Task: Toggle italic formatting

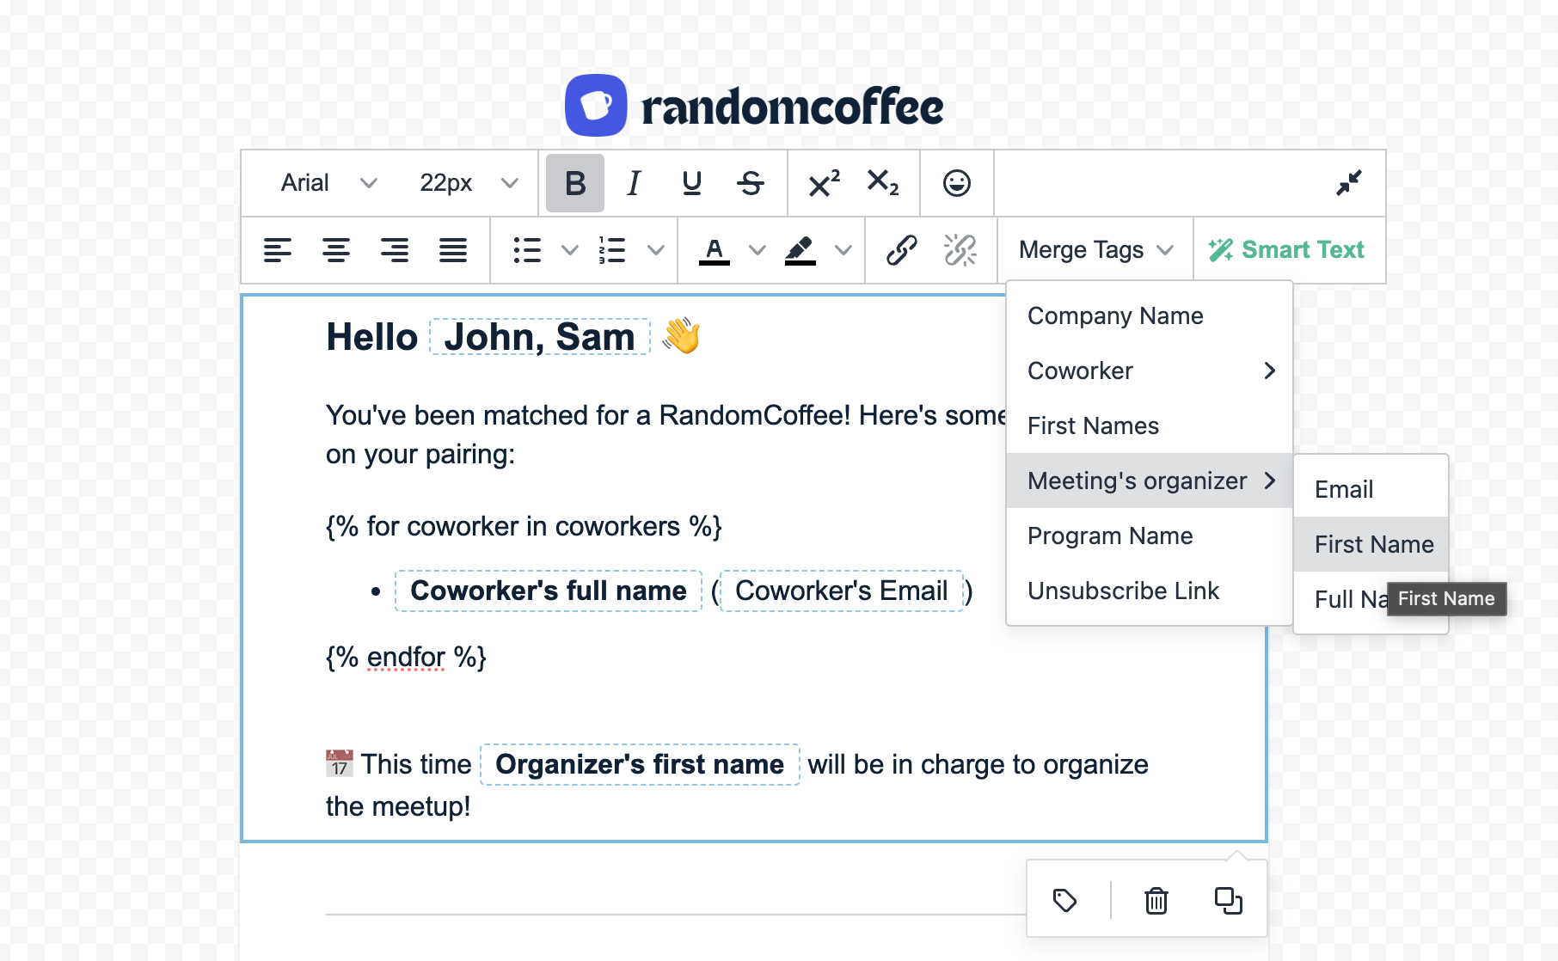Action: click(x=634, y=183)
